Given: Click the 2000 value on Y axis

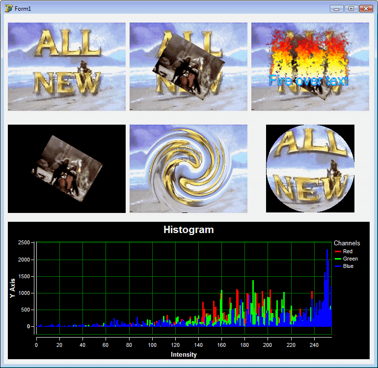Looking at the screenshot, I should [x=24, y=260].
